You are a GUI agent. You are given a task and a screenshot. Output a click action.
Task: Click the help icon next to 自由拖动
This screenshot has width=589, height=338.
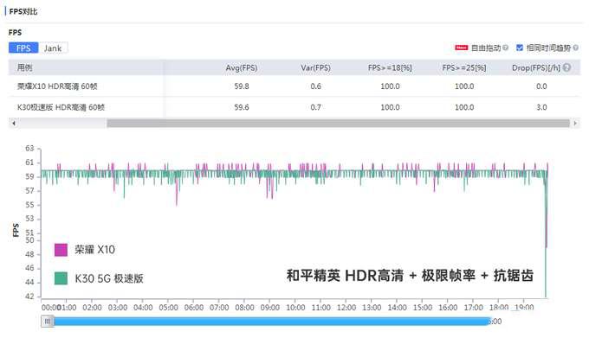coord(505,48)
